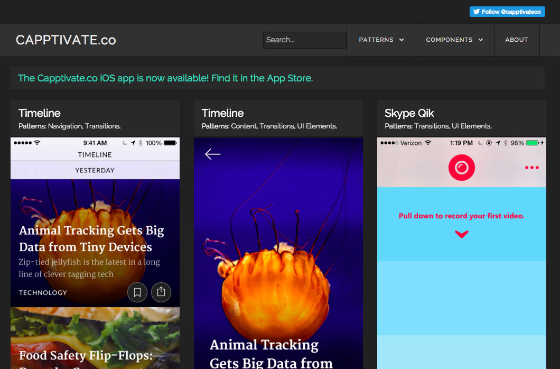The width and height of the screenshot is (560, 369).
Task: Click the Follow @capptivateco button
Action: (507, 12)
